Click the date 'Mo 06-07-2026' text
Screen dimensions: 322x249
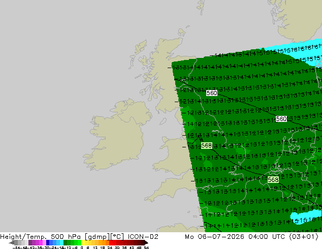pyautogui.click(x=215, y=237)
